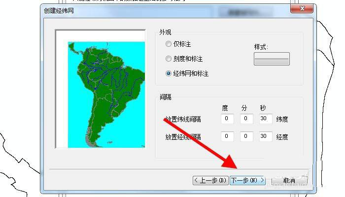Click the 经度 unit label

tap(282, 137)
